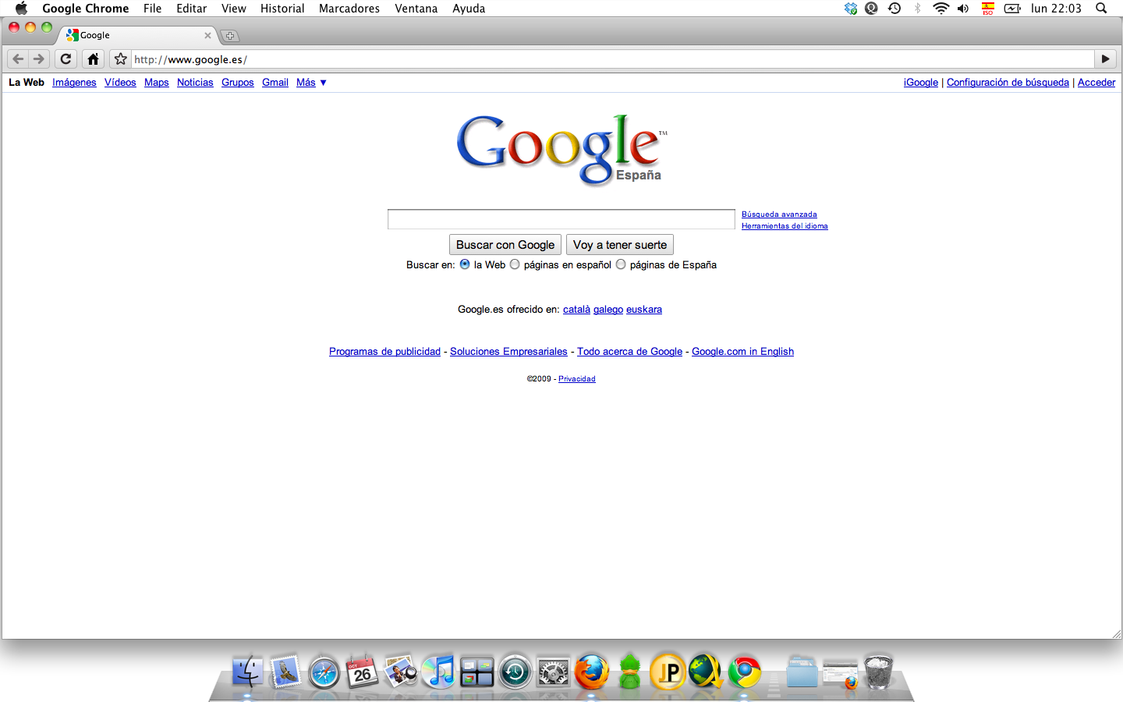Open Spaces from the Dock
1123x702 pixels.
476,672
